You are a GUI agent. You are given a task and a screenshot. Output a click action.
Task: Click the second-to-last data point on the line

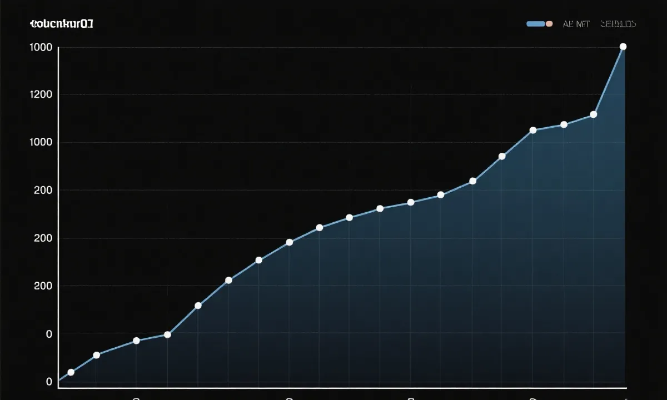tap(594, 114)
